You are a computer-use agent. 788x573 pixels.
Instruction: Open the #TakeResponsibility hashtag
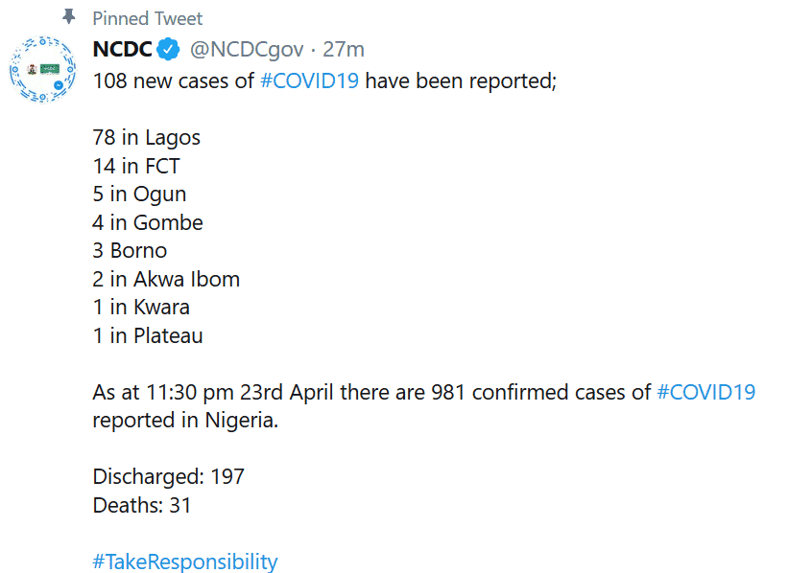coord(185,562)
